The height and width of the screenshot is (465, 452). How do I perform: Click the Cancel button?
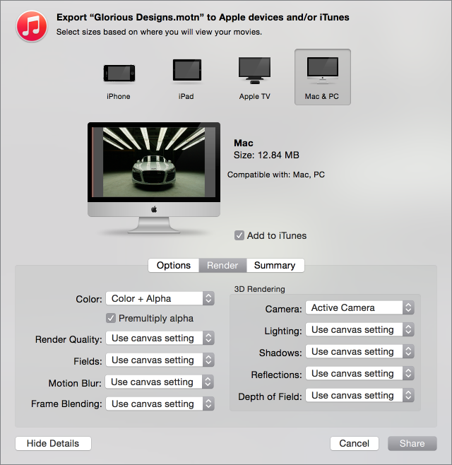pyautogui.click(x=355, y=443)
